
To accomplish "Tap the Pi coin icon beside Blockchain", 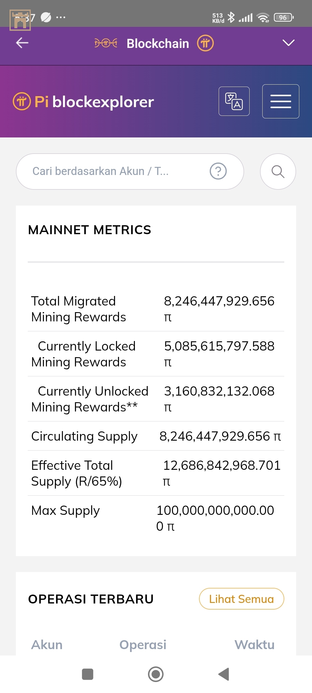I will pyautogui.click(x=205, y=43).
